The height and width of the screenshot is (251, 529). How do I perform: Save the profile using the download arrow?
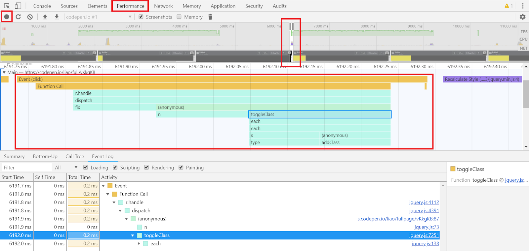(x=57, y=17)
